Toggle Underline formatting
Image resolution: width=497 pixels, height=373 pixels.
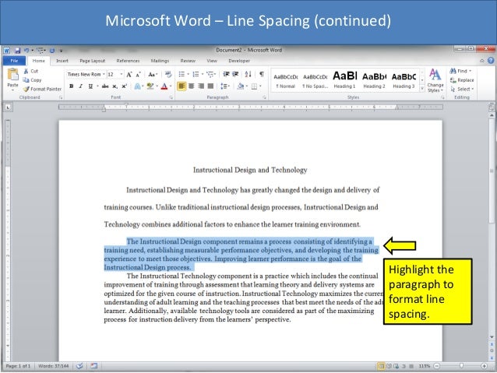90,86
